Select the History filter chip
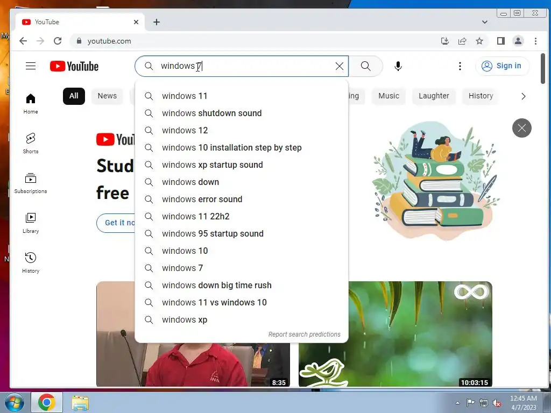551x413 pixels. 481,96
